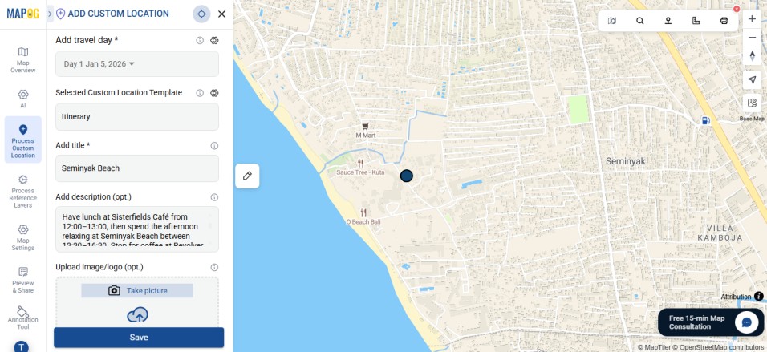Click the Save button
Screen dimensions: 767x352
click(x=139, y=338)
